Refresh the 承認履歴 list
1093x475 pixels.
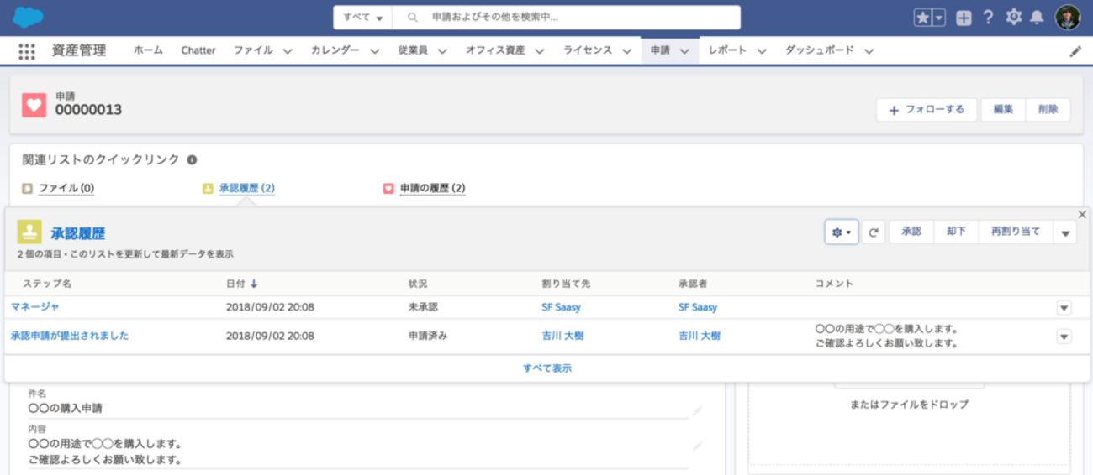(x=874, y=232)
